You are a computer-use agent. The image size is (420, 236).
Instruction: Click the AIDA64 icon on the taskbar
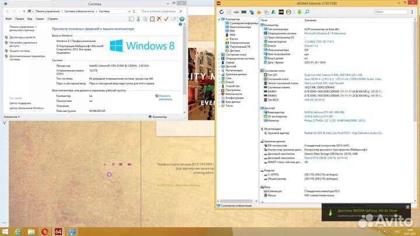click(x=59, y=231)
